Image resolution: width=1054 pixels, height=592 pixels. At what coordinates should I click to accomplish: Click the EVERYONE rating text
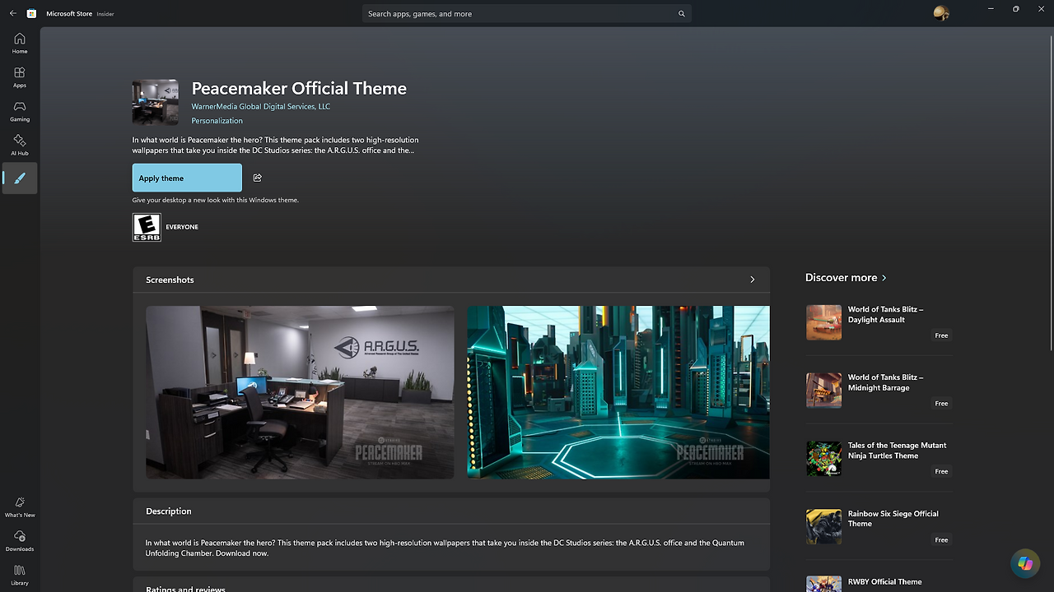coord(182,227)
